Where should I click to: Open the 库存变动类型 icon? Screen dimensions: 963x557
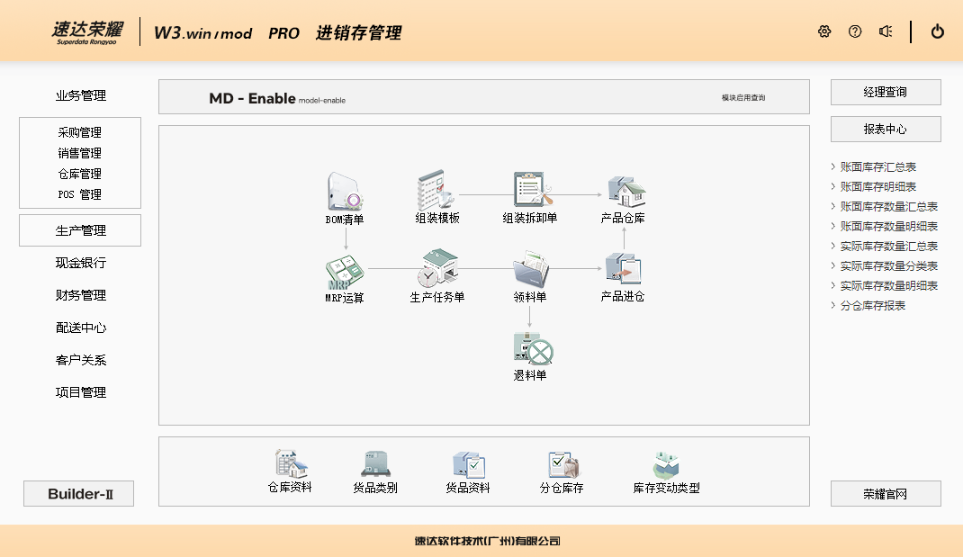666,464
